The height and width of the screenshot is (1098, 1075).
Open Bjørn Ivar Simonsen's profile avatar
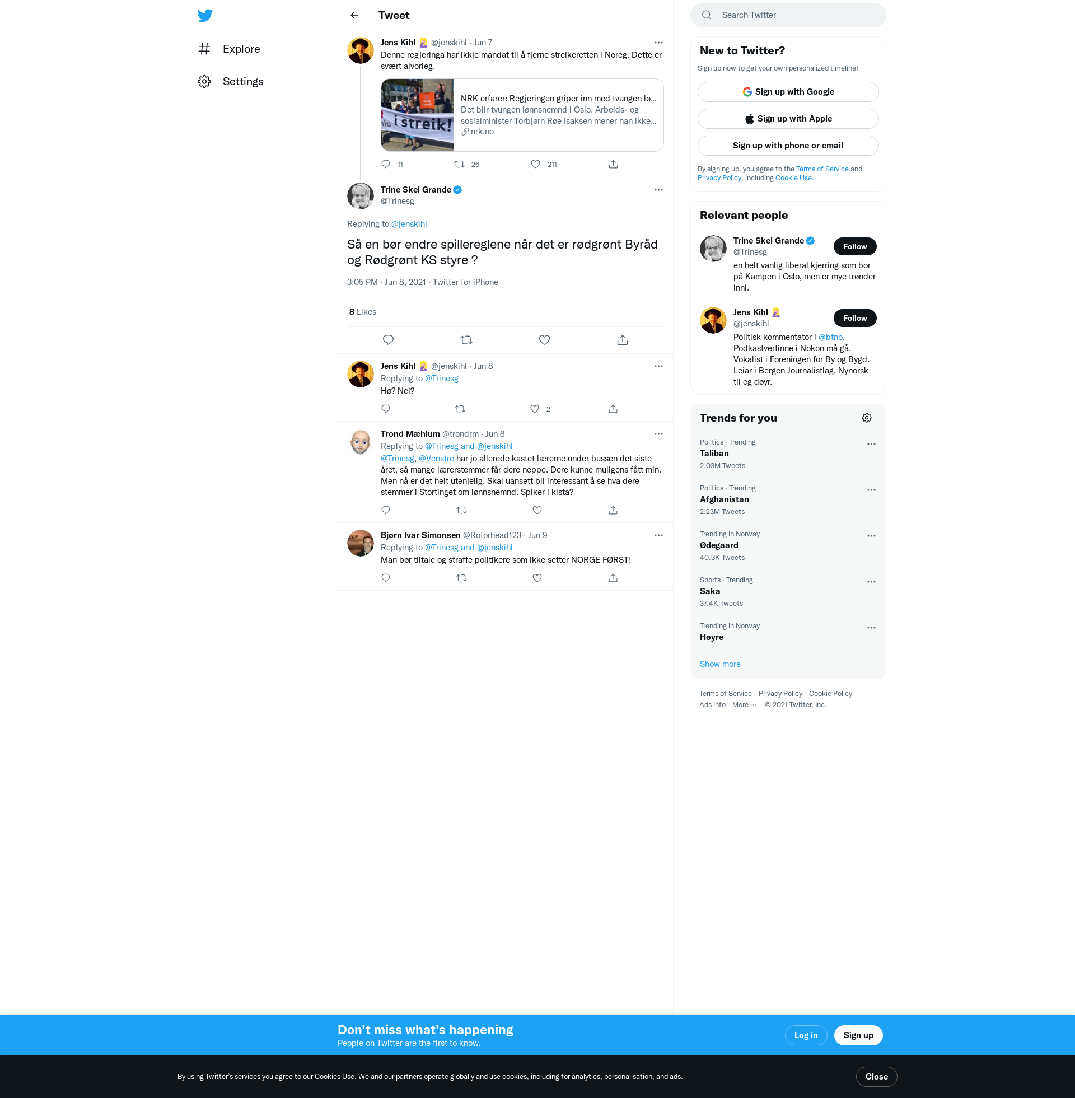pyautogui.click(x=360, y=543)
